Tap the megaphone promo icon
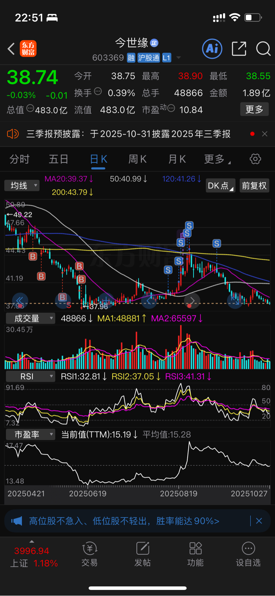Screen dimensions: 275x596 click(x=16, y=521)
